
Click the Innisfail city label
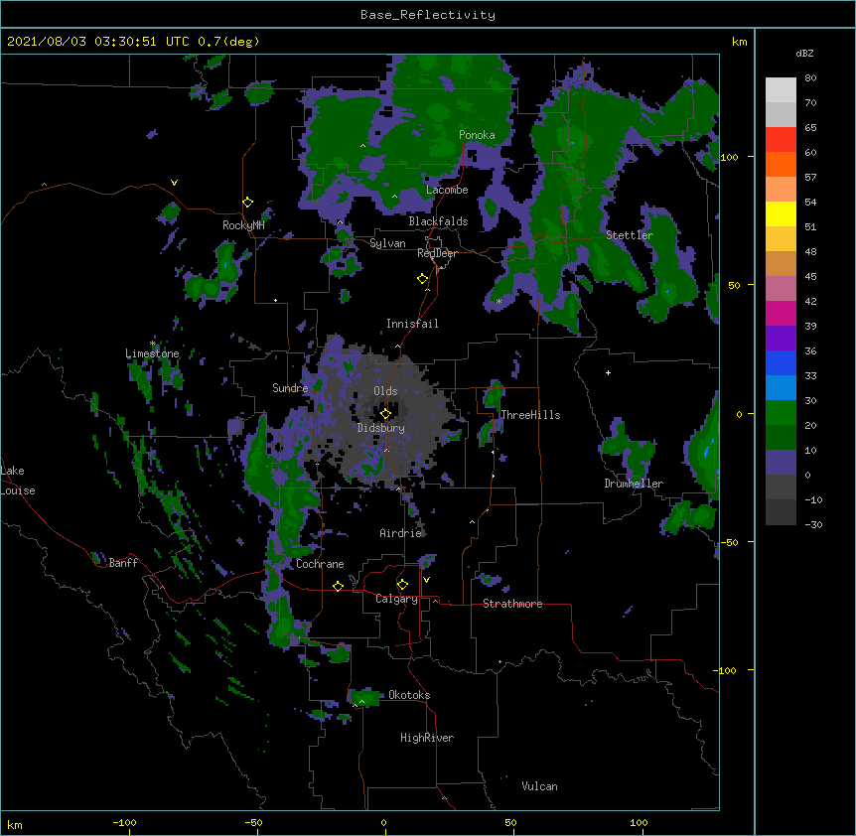tap(412, 324)
